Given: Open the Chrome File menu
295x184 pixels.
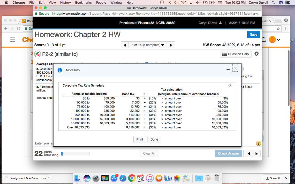Looking at the screenshot, I should pos(32,2).
